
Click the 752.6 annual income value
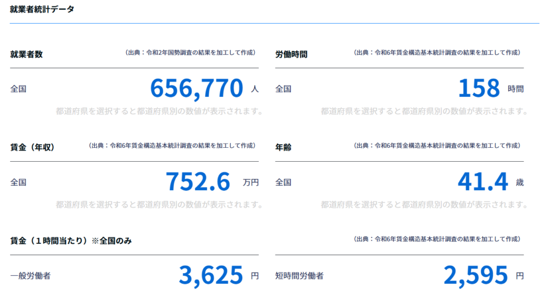coord(198,182)
